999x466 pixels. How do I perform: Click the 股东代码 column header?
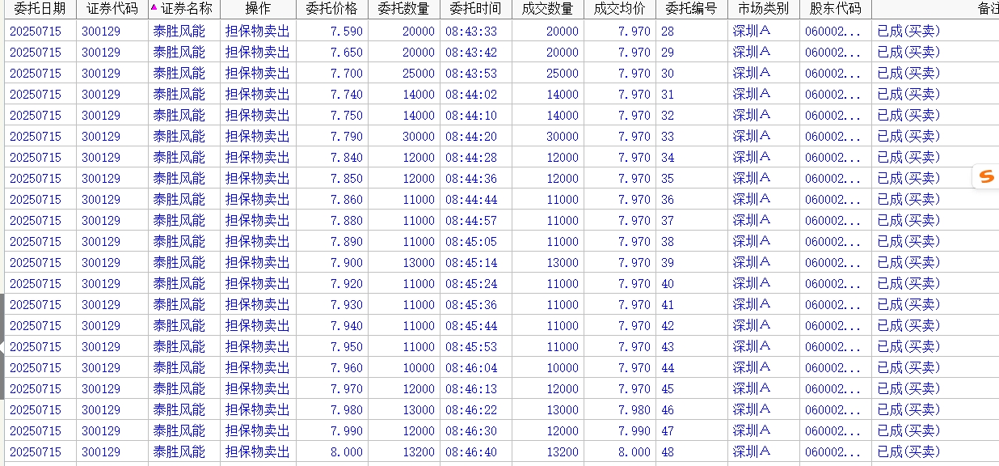(x=835, y=9)
